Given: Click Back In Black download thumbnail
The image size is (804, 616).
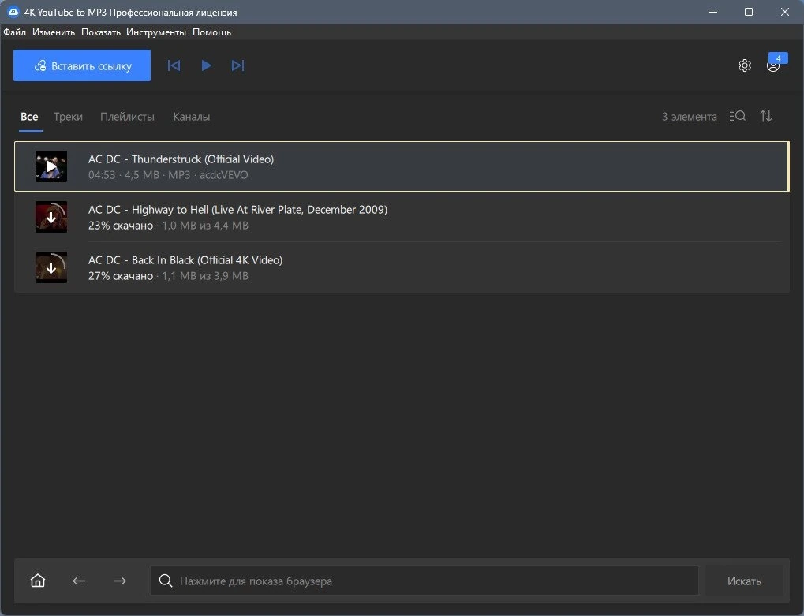Looking at the screenshot, I should [x=51, y=267].
